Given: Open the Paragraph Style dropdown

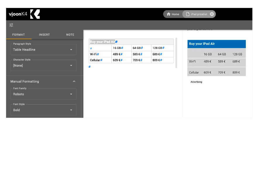Looking at the screenshot, I should pos(44,49).
